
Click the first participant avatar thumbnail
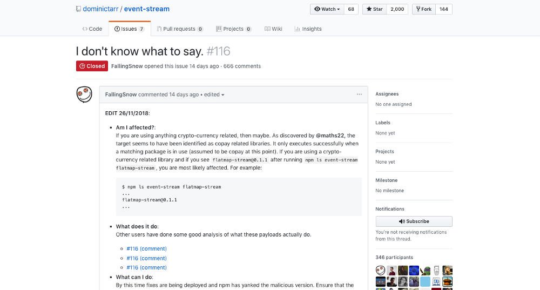click(380, 270)
